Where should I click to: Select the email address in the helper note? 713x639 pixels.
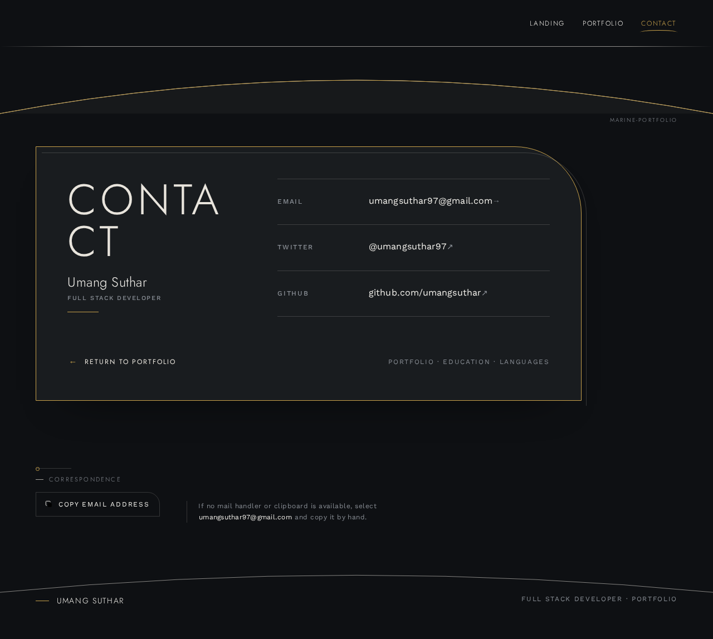[x=245, y=517]
